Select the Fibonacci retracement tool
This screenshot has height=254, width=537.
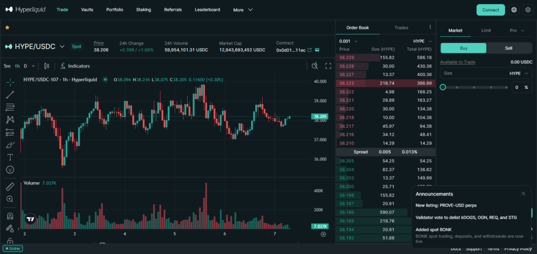10,107
